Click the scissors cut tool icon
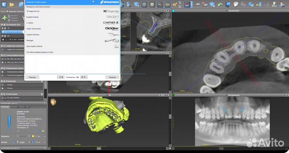This screenshot has height=153, width=289. pos(175,4)
